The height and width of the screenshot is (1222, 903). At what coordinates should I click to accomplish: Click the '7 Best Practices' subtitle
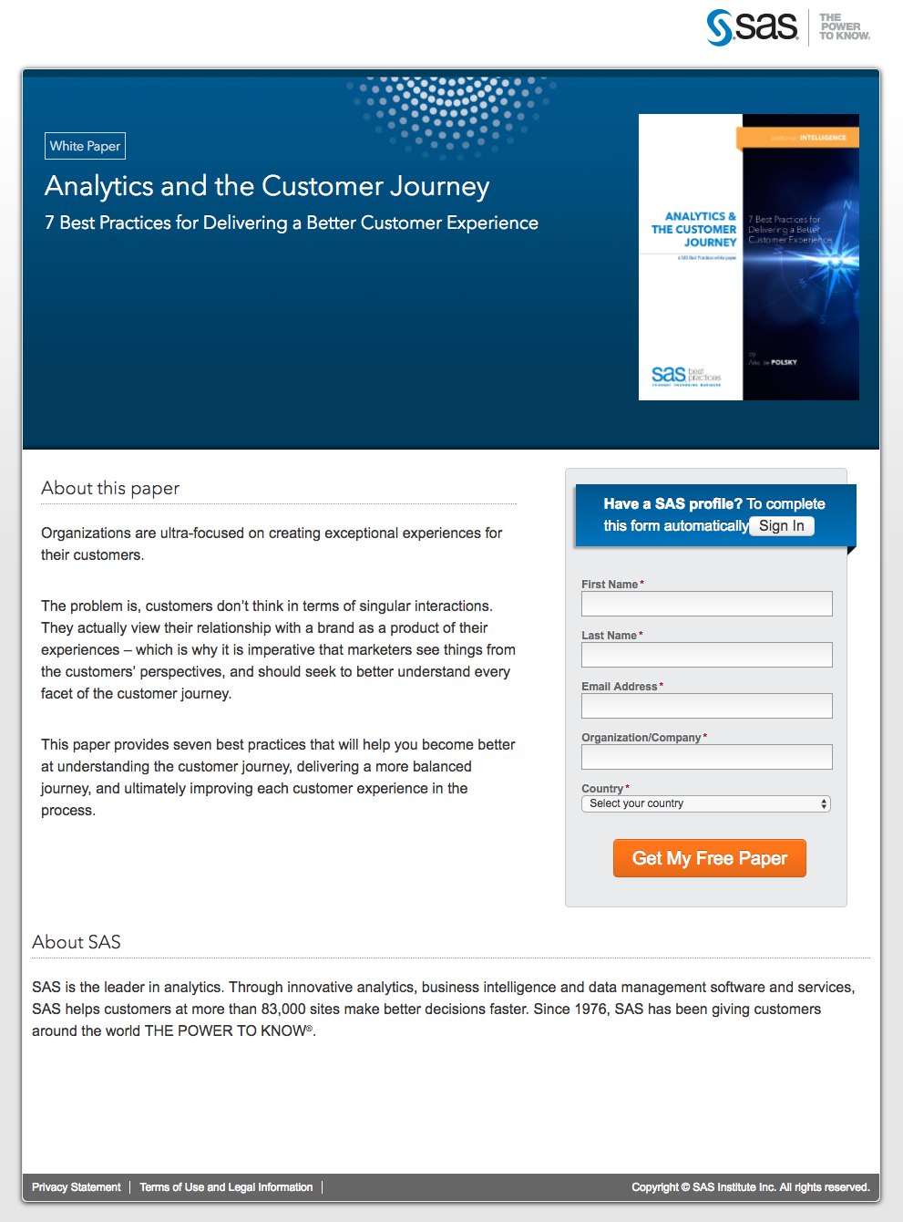[x=292, y=223]
